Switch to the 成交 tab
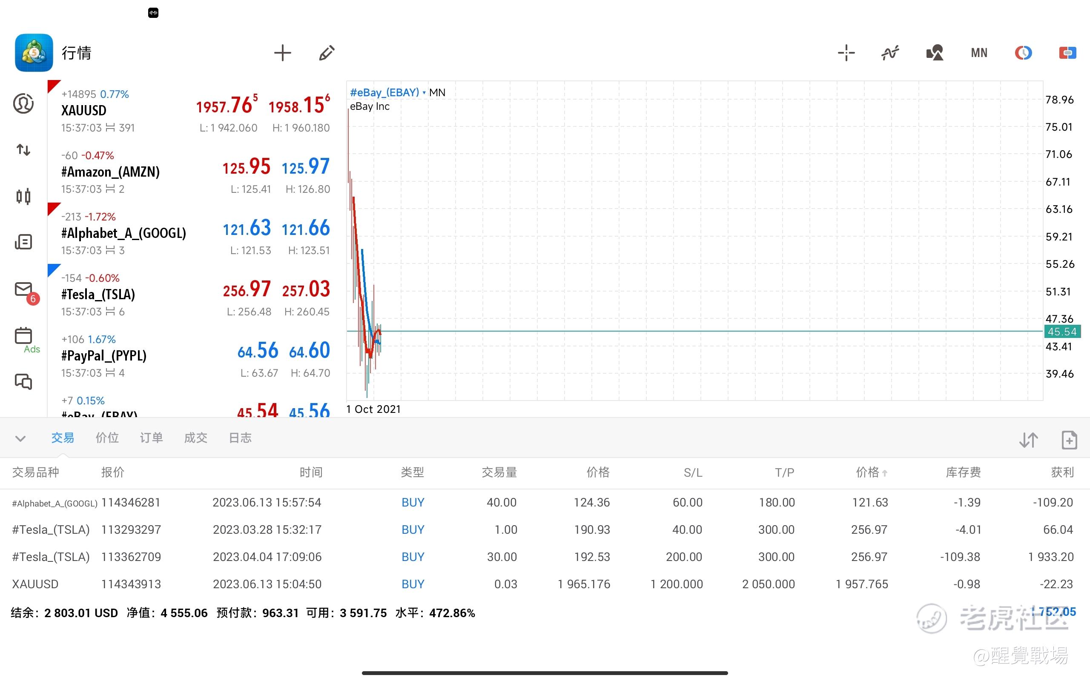The height and width of the screenshot is (681, 1090). point(195,438)
